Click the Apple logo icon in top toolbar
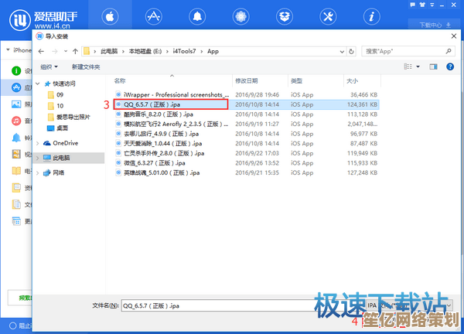The width and height of the screenshot is (464, 334). tap(109, 16)
